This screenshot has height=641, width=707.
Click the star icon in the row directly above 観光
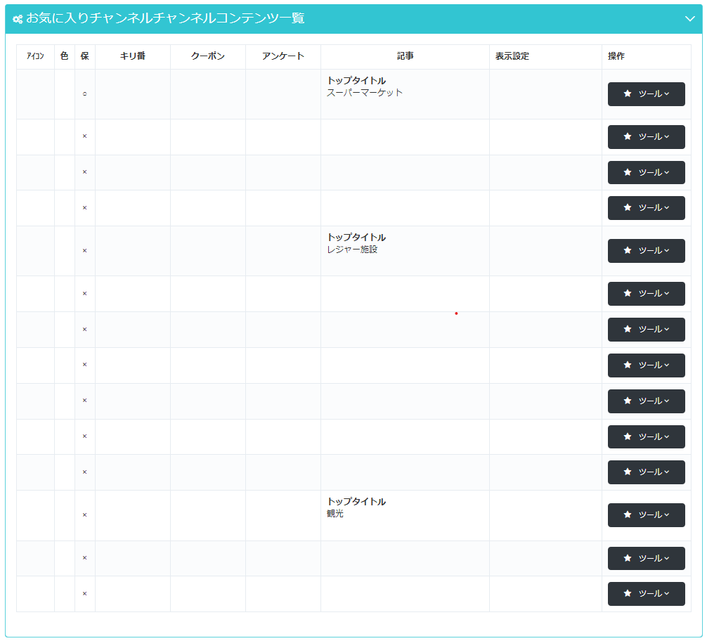pos(628,472)
